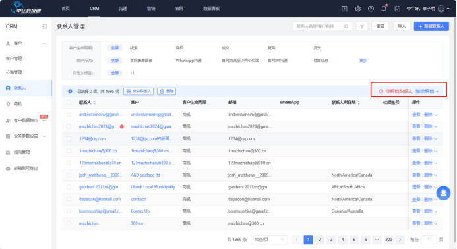Image resolution: width=457 pixels, height=249 pixels.
Task: View the boomsuphire contact via 查看
Action: coord(416,211)
